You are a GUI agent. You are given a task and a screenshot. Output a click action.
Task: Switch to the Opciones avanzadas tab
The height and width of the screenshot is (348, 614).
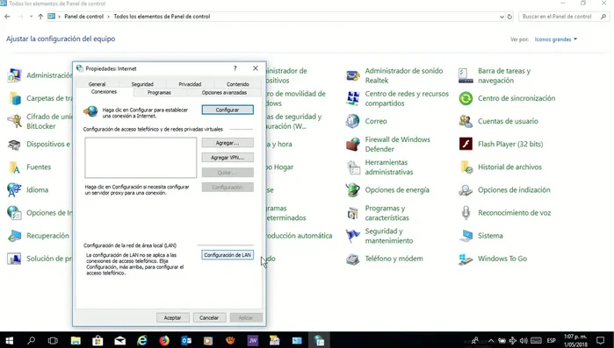click(224, 93)
